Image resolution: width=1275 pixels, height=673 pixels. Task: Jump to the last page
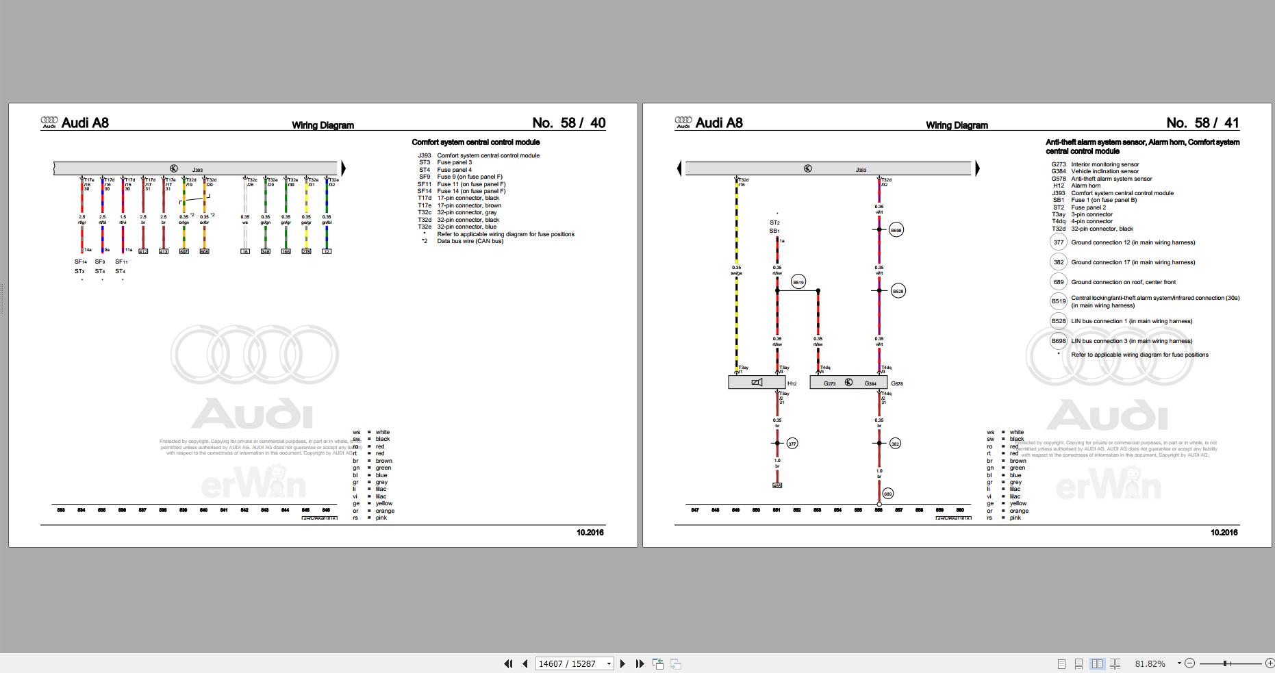pyautogui.click(x=640, y=663)
